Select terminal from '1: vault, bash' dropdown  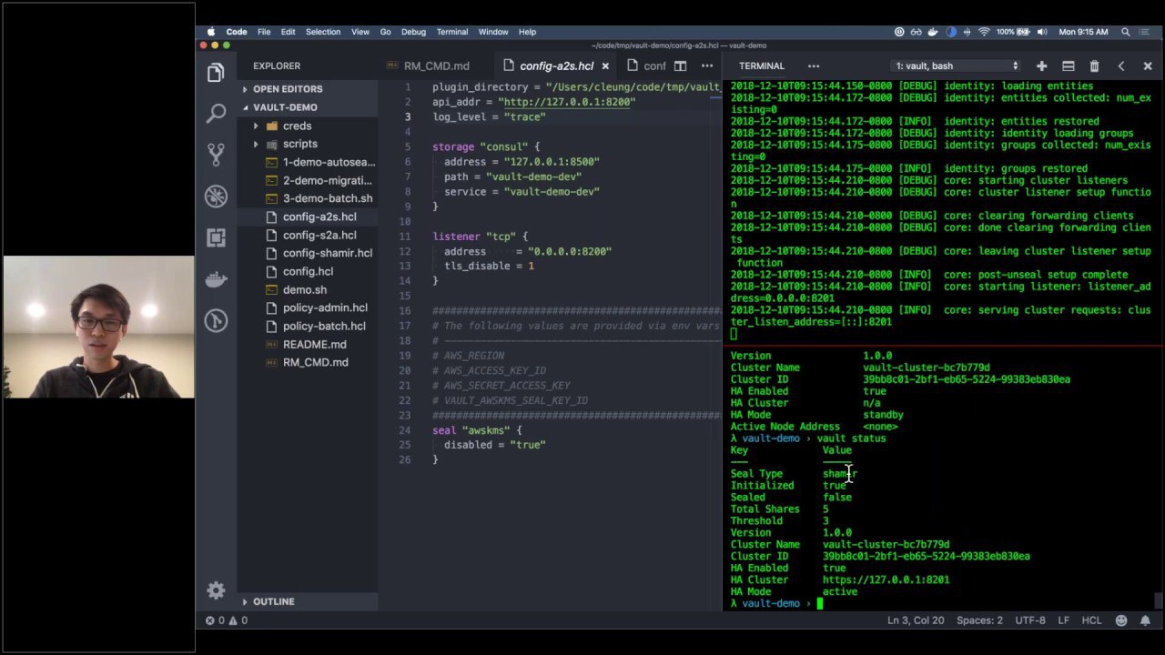(x=957, y=65)
